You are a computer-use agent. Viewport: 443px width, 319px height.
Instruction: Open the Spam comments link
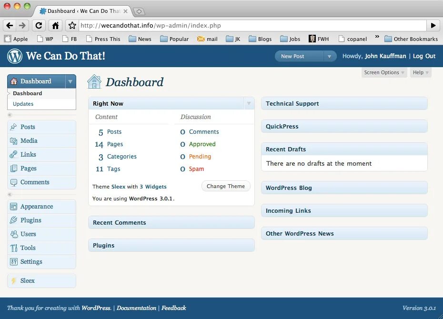coord(196,169)
